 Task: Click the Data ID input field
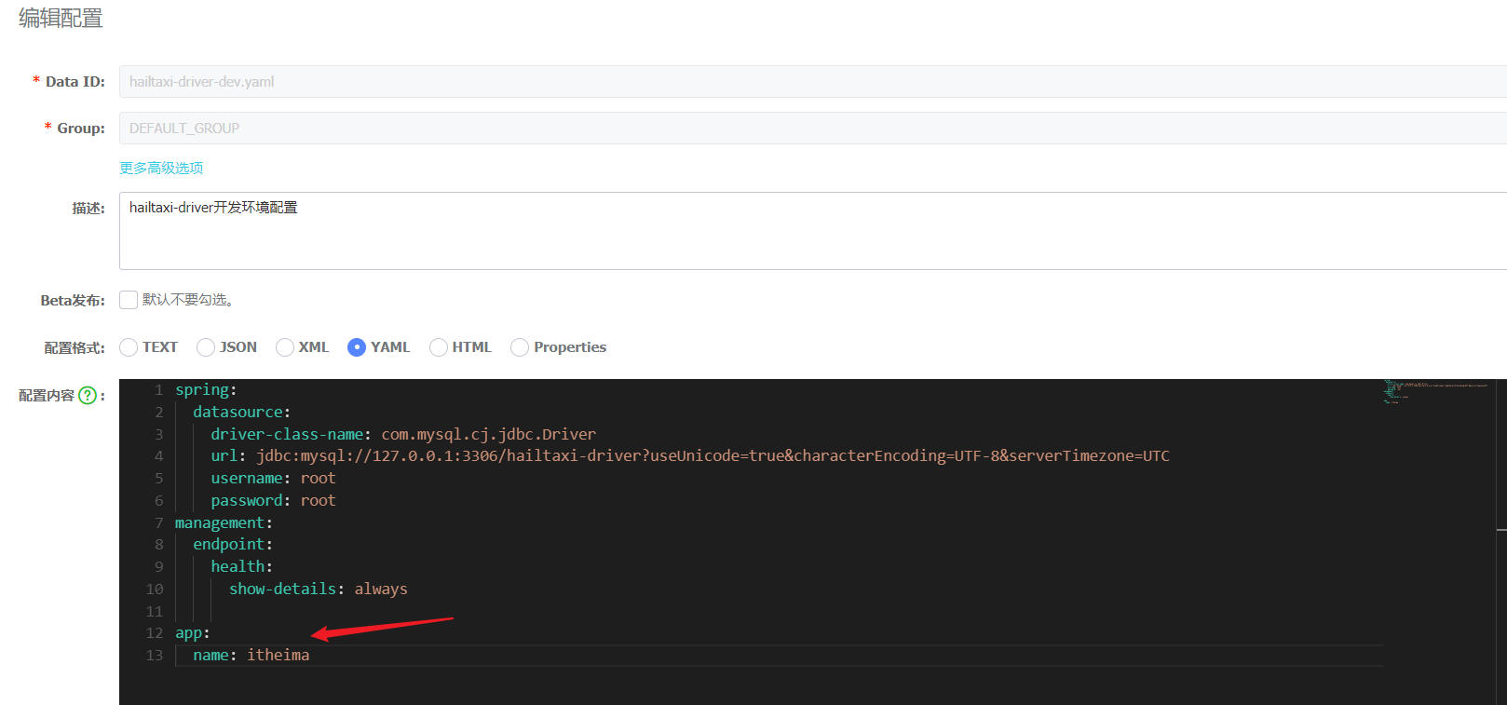(813, 82)
